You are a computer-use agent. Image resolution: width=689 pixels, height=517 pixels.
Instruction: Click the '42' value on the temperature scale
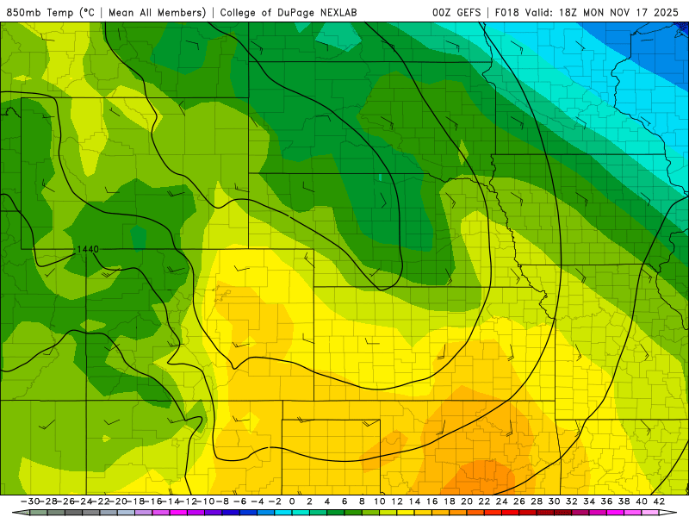659,501
